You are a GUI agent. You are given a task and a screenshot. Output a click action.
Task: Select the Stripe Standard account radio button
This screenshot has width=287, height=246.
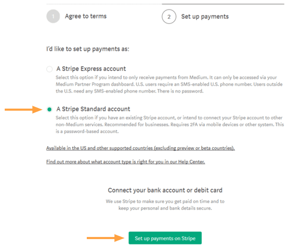tap(50, 109)
